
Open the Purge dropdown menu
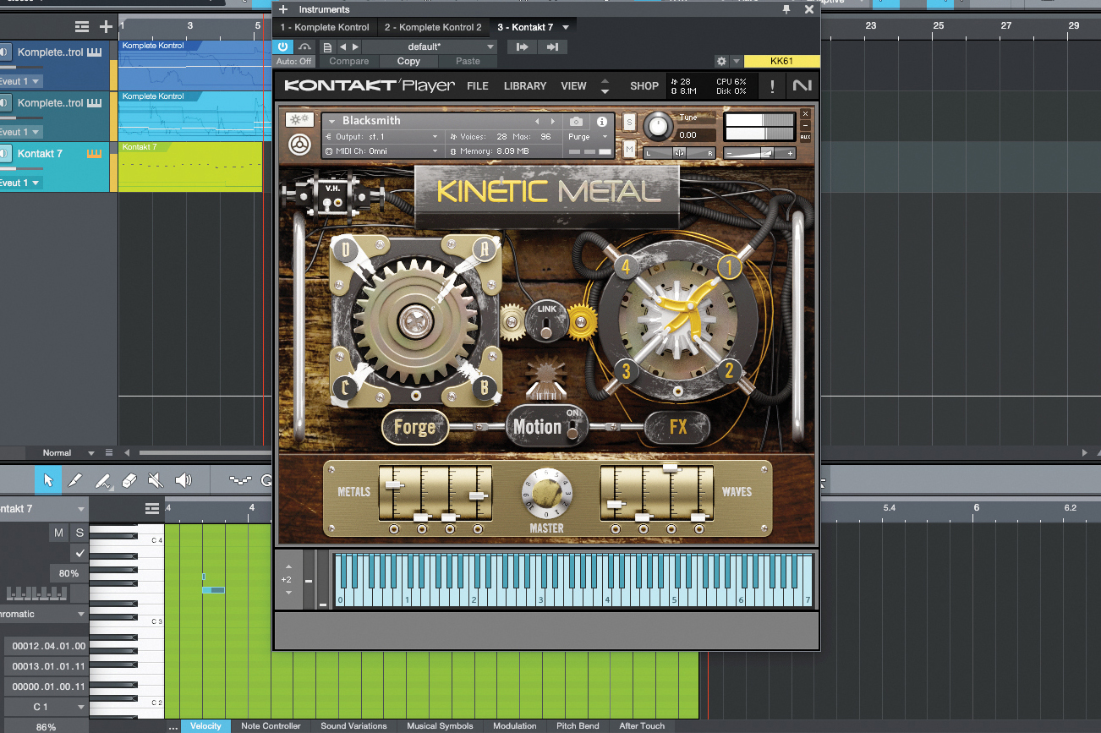click(588, 136)
